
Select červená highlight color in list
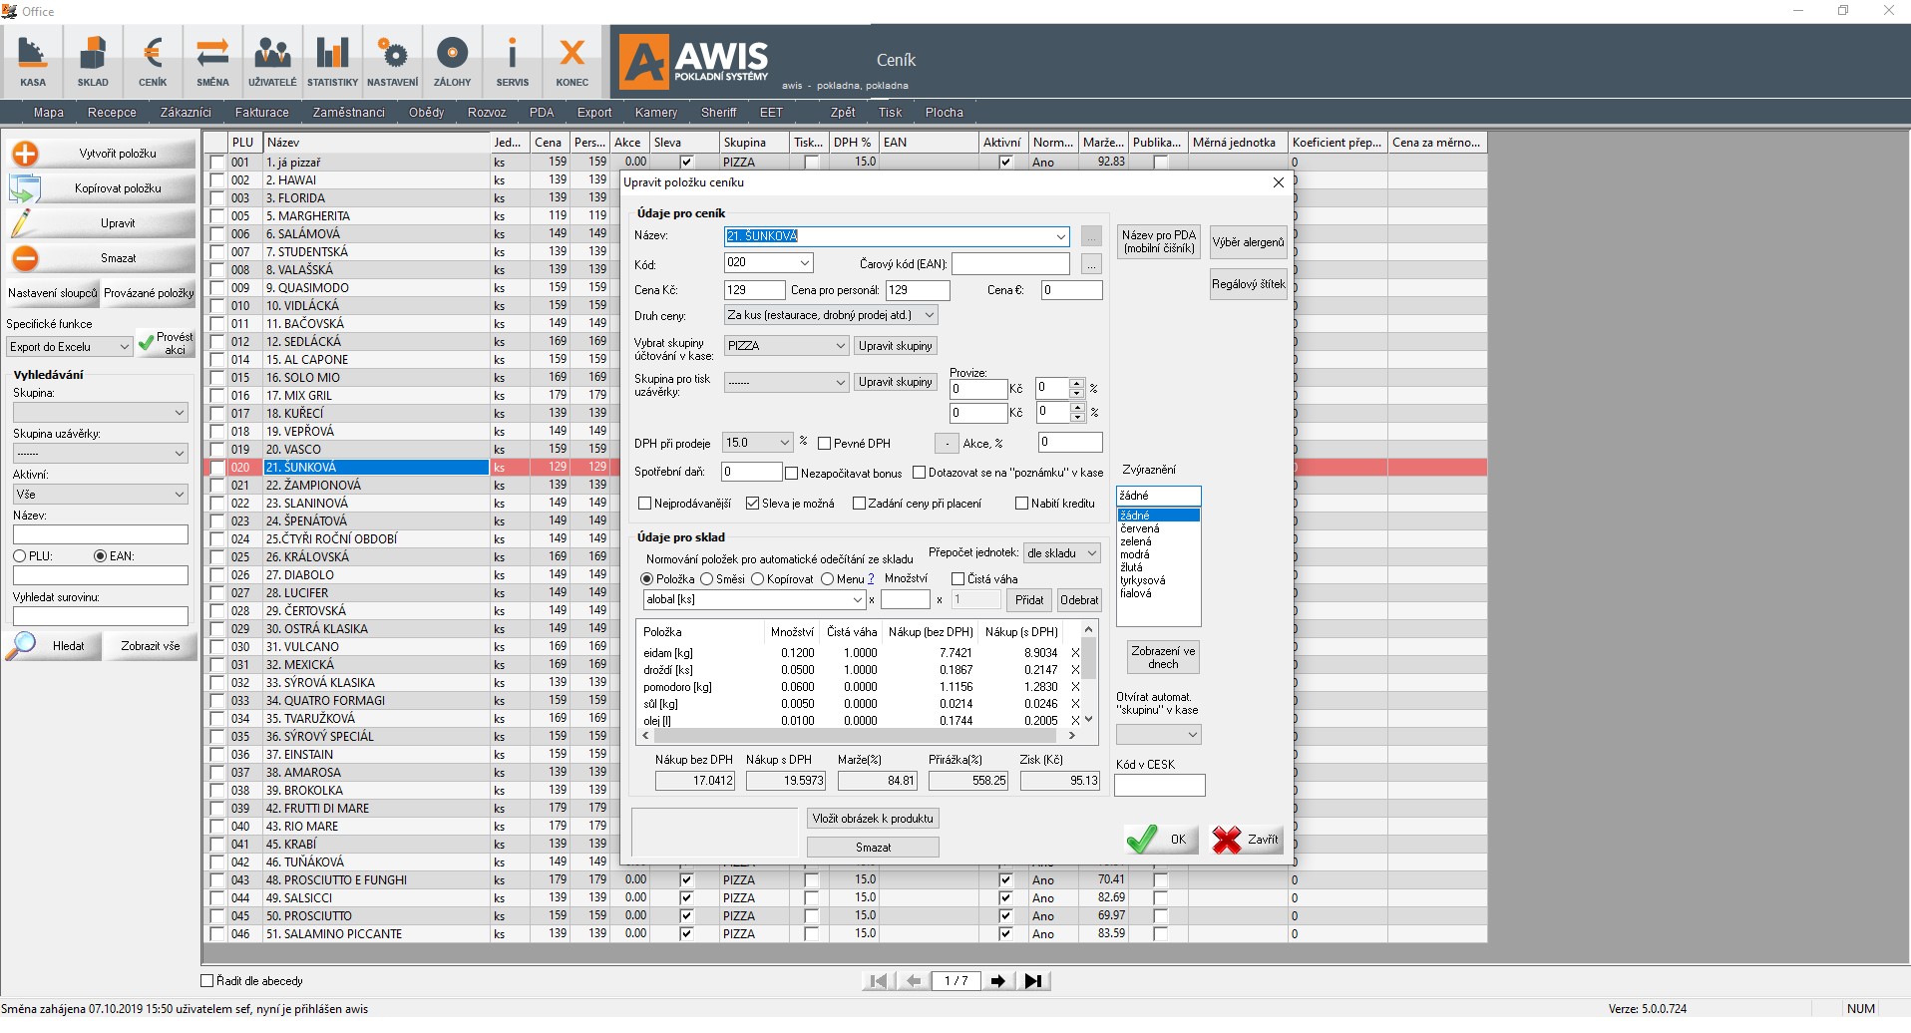tap(1140, 529)
